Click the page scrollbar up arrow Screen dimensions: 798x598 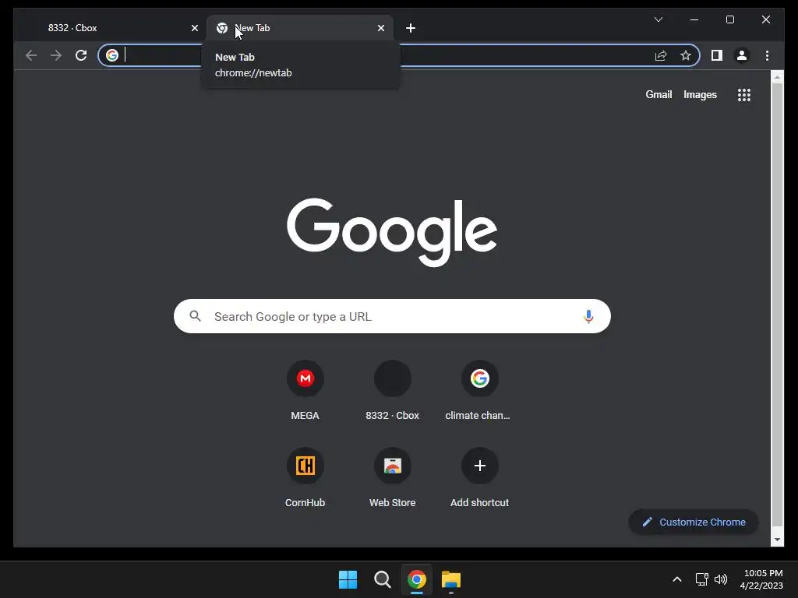click(x=777, y=77)
